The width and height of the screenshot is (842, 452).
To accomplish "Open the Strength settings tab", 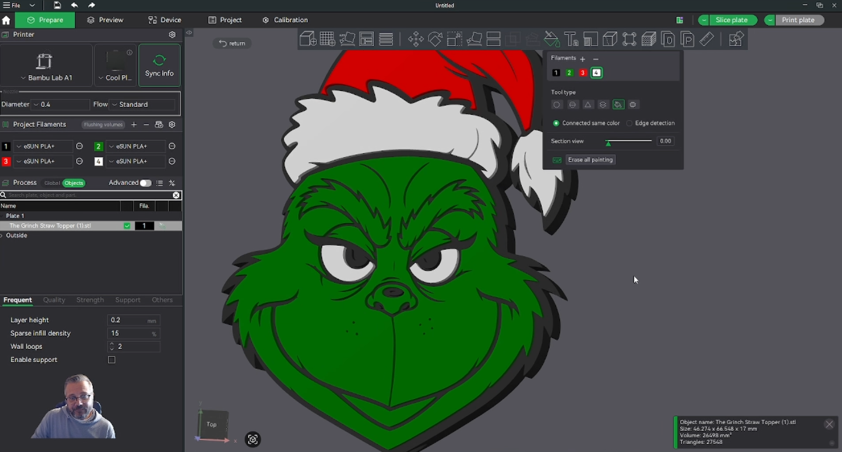I will pos(90,300).
